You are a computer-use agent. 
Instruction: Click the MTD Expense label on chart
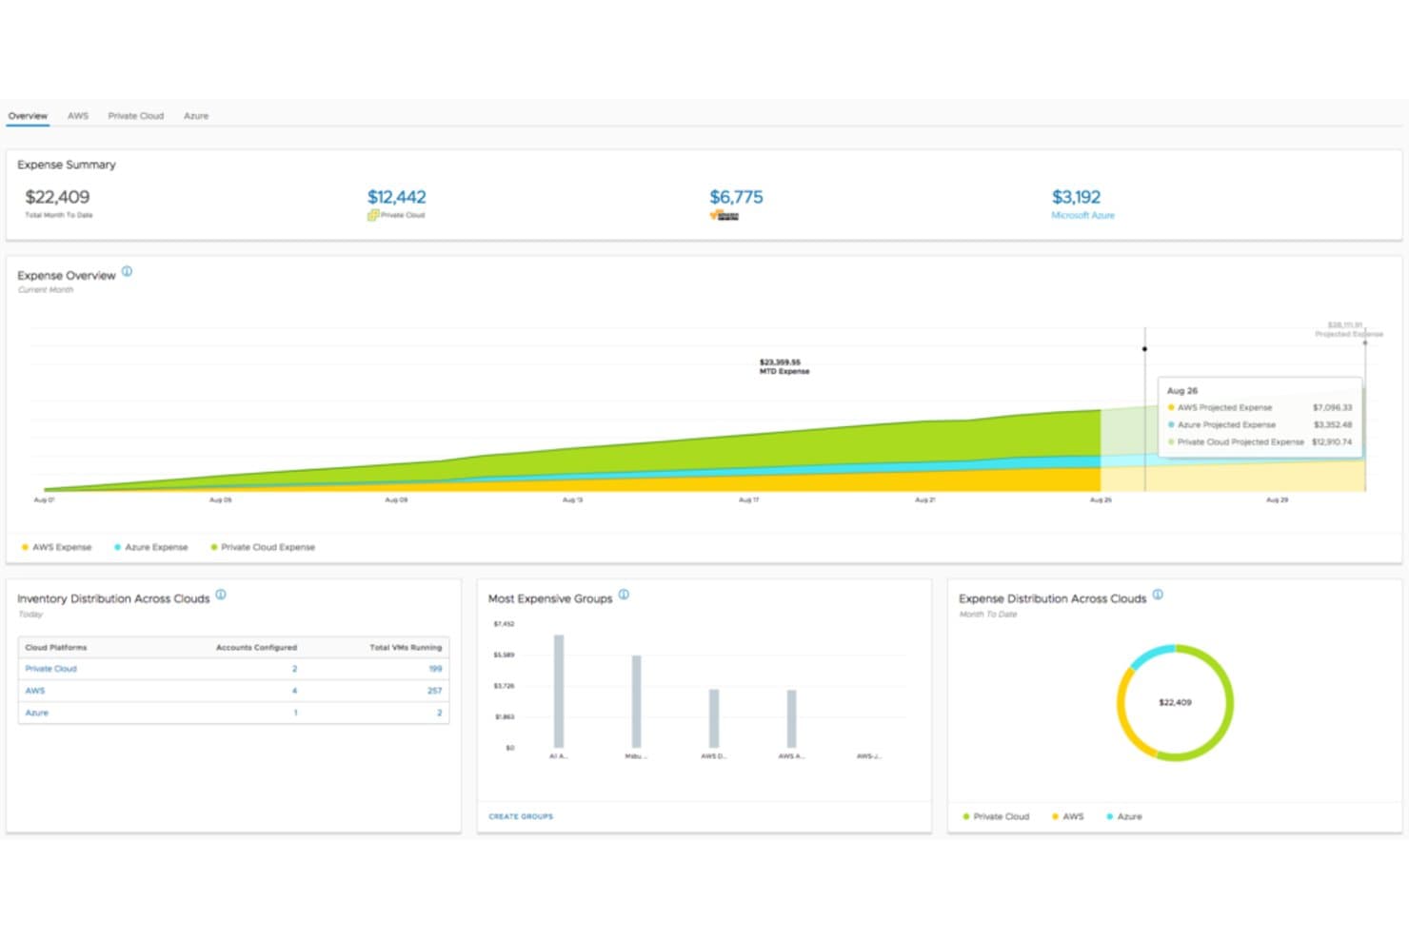pos(784,366)
